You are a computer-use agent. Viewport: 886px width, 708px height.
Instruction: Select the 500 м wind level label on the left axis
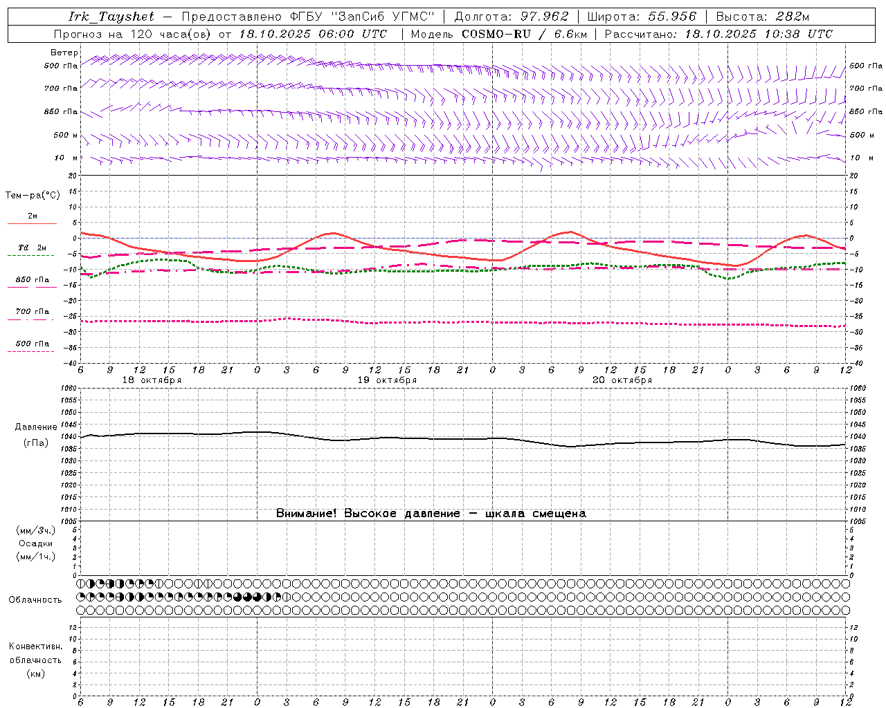point(66,136)
